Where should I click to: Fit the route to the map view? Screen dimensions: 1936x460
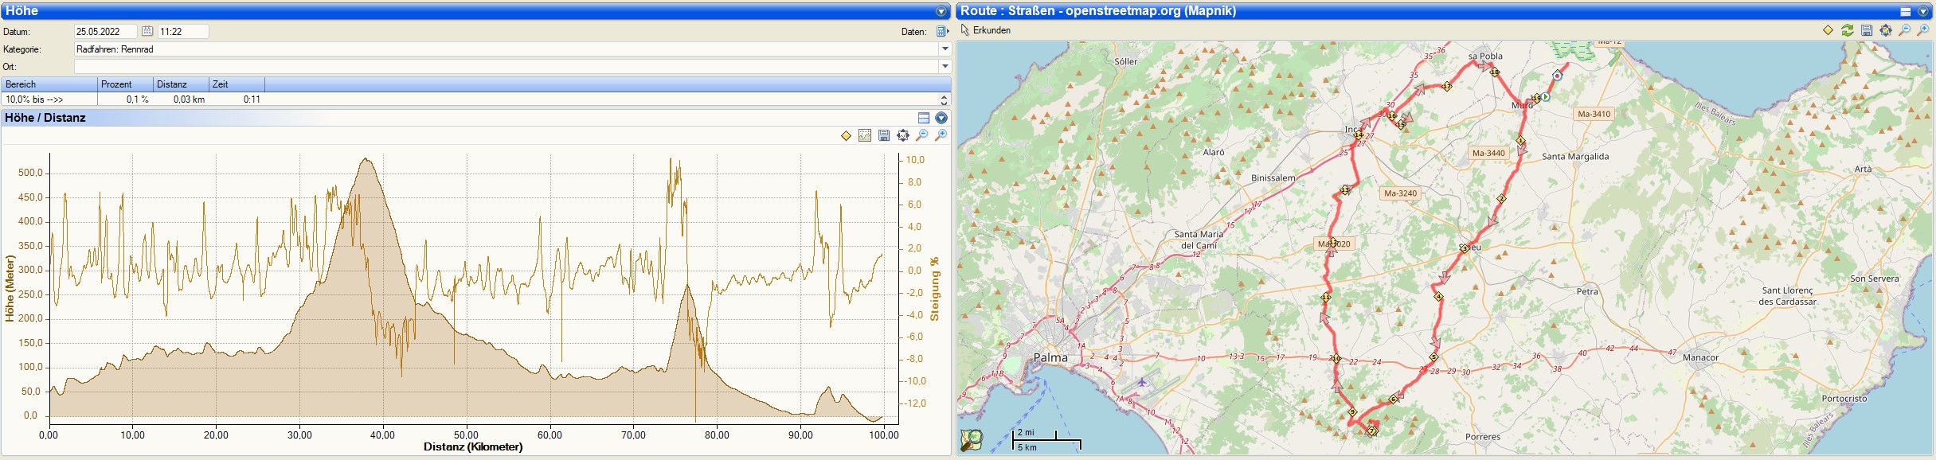1886,30
